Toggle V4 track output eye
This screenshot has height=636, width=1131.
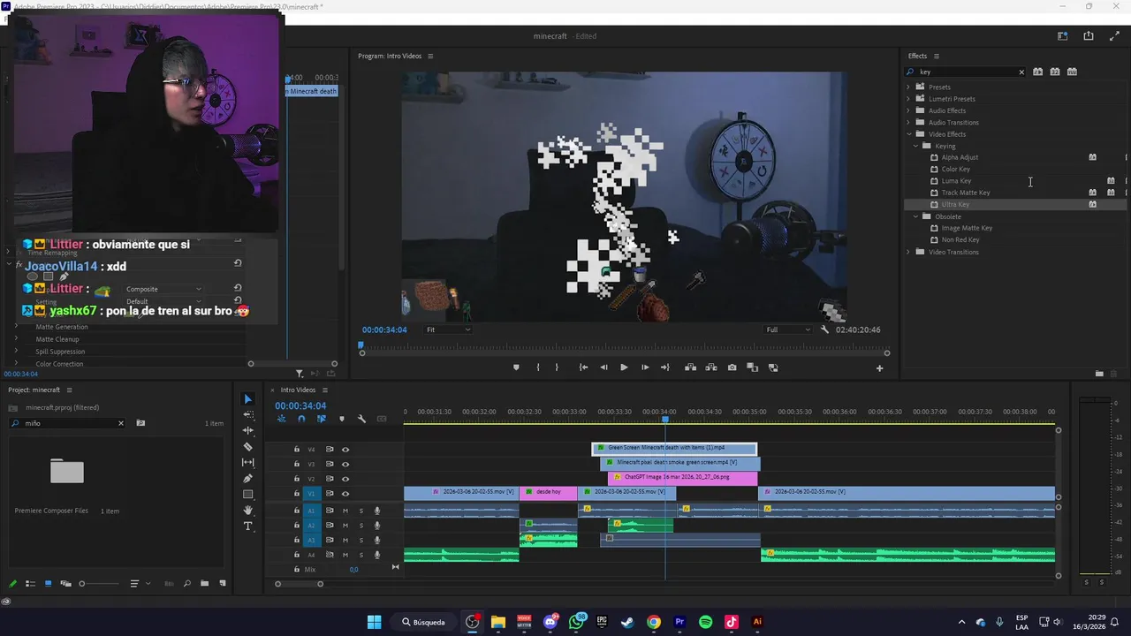pyautogui.click(x=345, y=450)
